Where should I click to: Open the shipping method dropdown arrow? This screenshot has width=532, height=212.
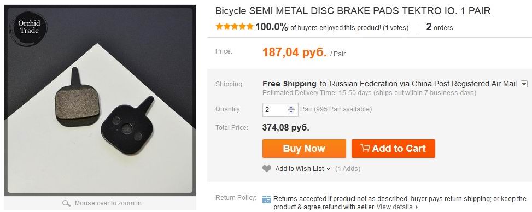pos(524,84)
